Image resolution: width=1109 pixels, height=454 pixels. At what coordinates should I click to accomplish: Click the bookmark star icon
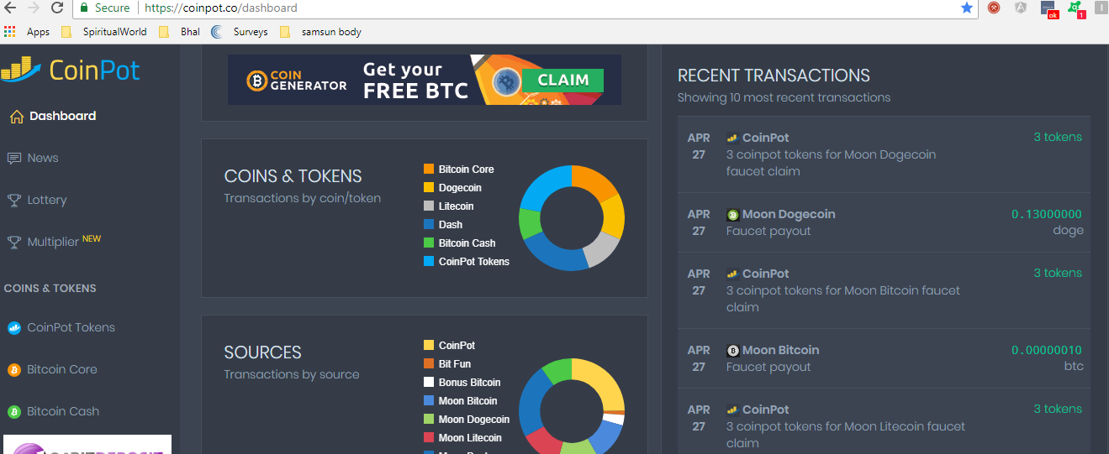[966, 8]
